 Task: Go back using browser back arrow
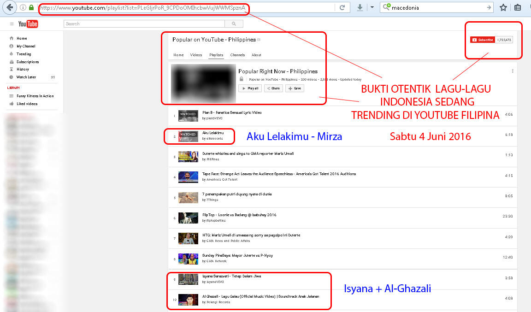pos(10,7)
